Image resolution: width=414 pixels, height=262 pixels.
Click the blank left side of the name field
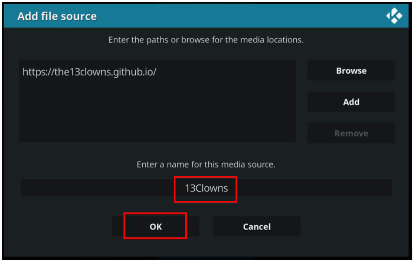click(97, 188)
